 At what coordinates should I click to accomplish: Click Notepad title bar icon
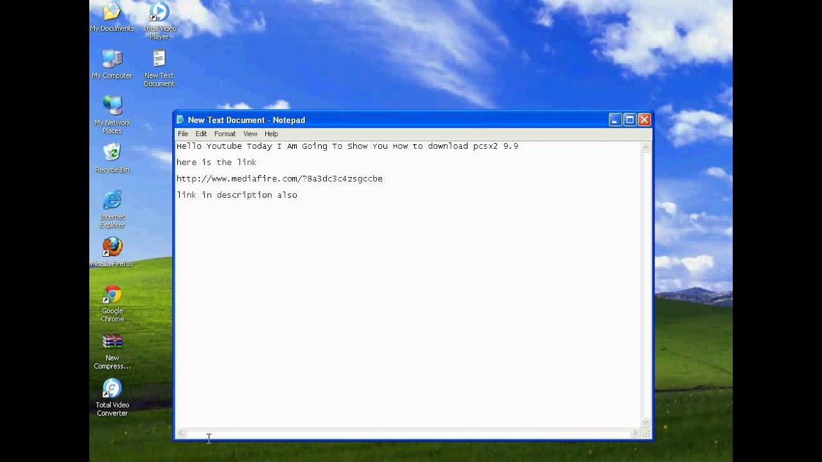coord(180,120)
